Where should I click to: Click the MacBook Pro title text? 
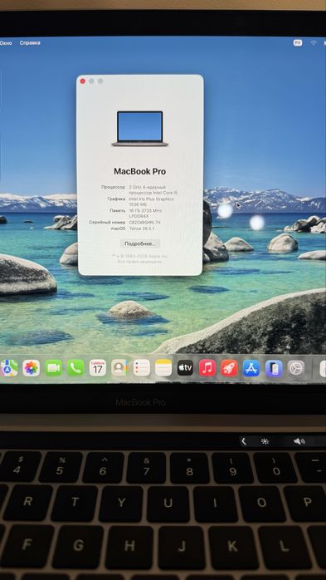(x=140, y=171)
